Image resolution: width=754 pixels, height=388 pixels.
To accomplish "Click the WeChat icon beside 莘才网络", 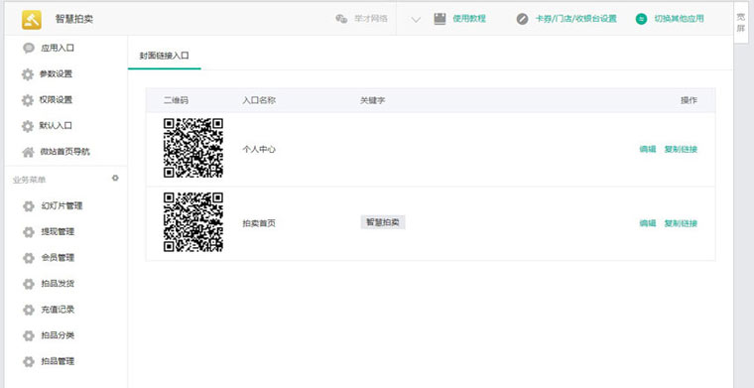I will pyautogui.click(x=341, y=19).
